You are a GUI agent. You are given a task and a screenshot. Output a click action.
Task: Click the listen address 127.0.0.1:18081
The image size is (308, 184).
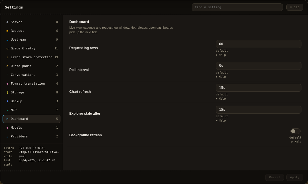pyautogui.click(x=32, y=148)
